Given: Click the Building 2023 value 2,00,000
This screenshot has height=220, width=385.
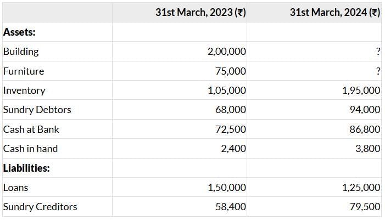Looking at the screenshot, I should point(227,52).
